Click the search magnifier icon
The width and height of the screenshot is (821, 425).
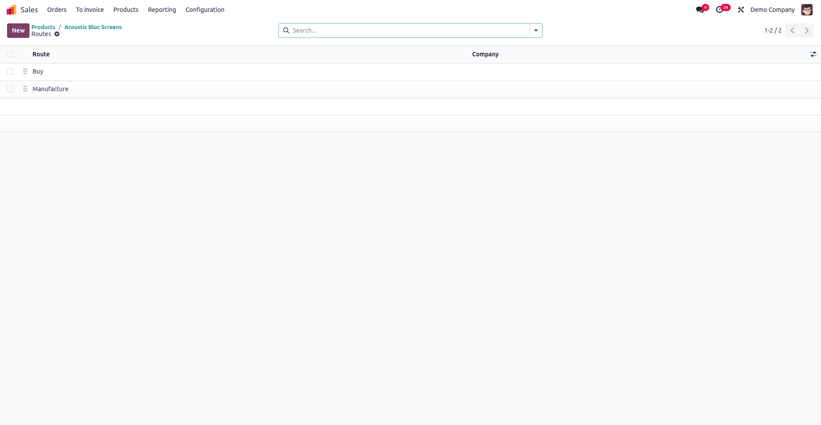pyautogui.click(x=286, y=30)
